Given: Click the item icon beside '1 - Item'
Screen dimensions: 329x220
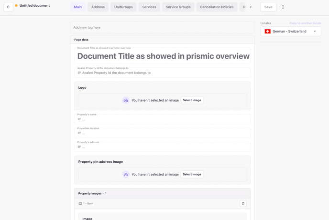Looking at the screenshot, I should coord(80,203).
